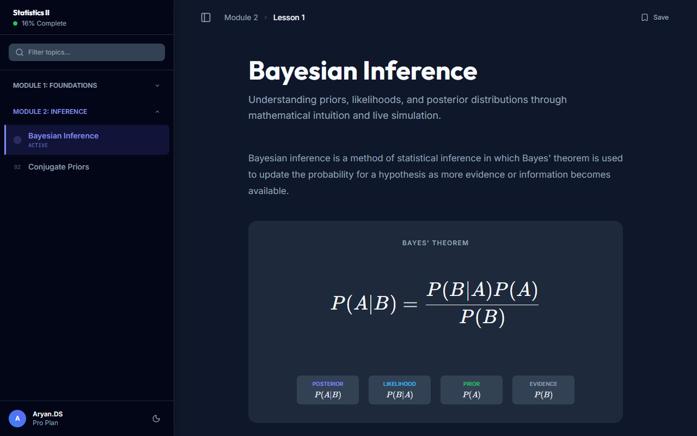The height and width of the screenshot is (436, 697).
Task: Click the breadcrumb chevron separator
Action: pos(266,17)
